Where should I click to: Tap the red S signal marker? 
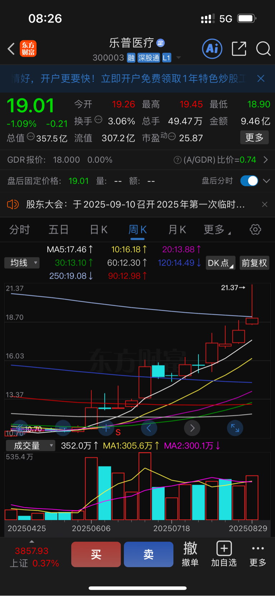(x=118, y=433)
